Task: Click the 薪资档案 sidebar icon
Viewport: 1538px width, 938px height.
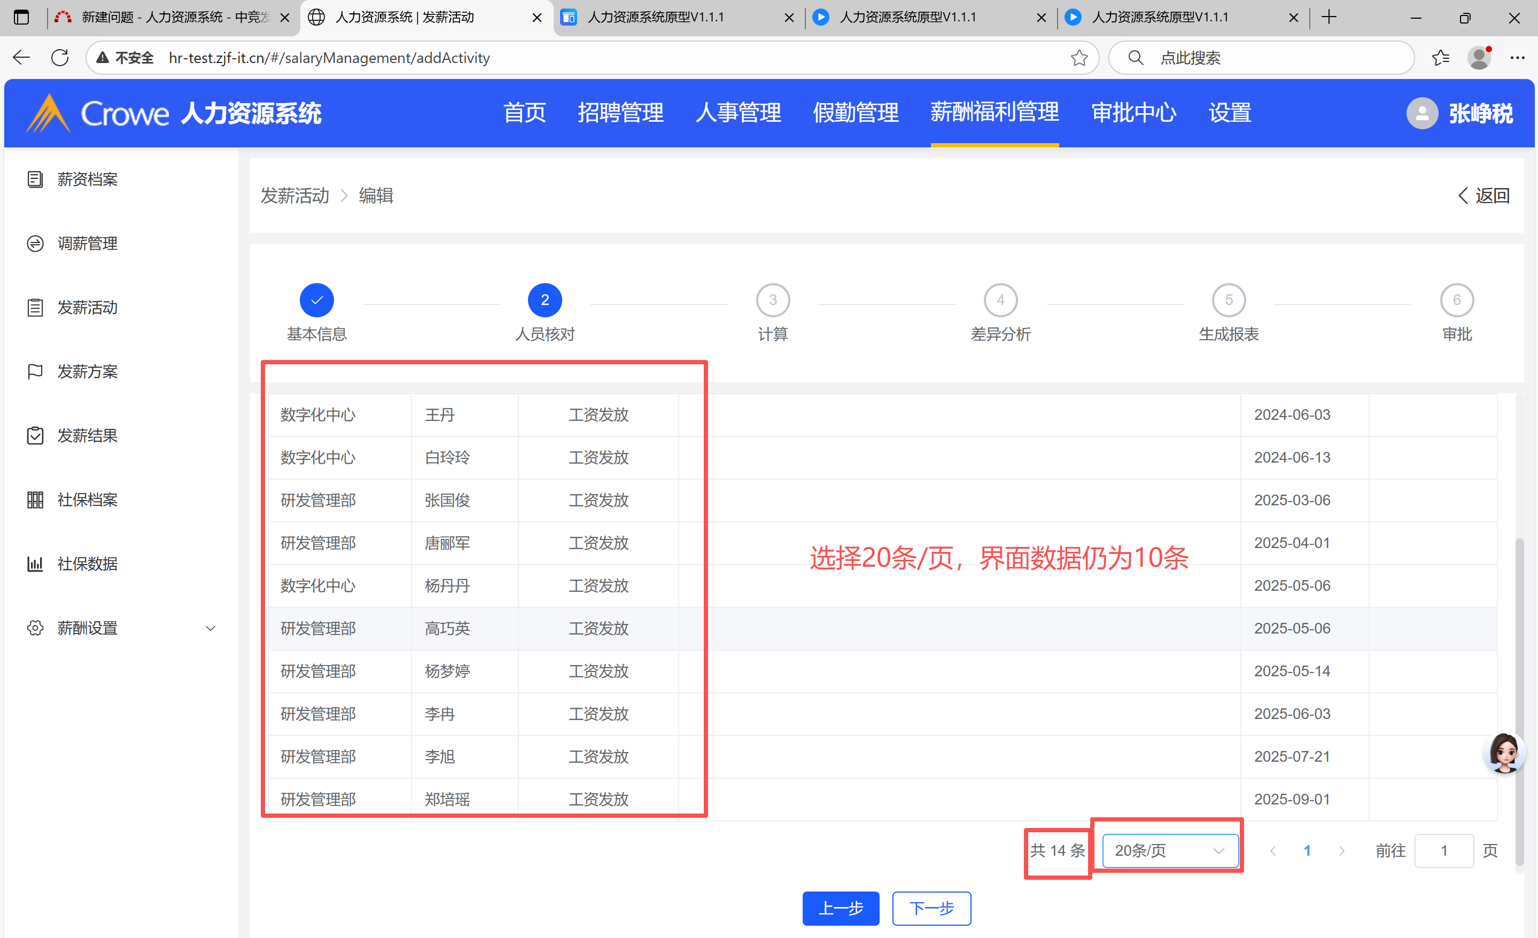Action: tap(35, 179)
